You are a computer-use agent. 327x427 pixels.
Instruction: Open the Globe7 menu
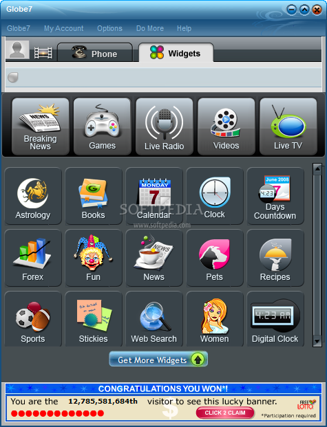[19, 28]
